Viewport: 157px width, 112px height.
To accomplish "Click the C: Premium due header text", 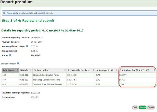I will click(x=134, y=70).
